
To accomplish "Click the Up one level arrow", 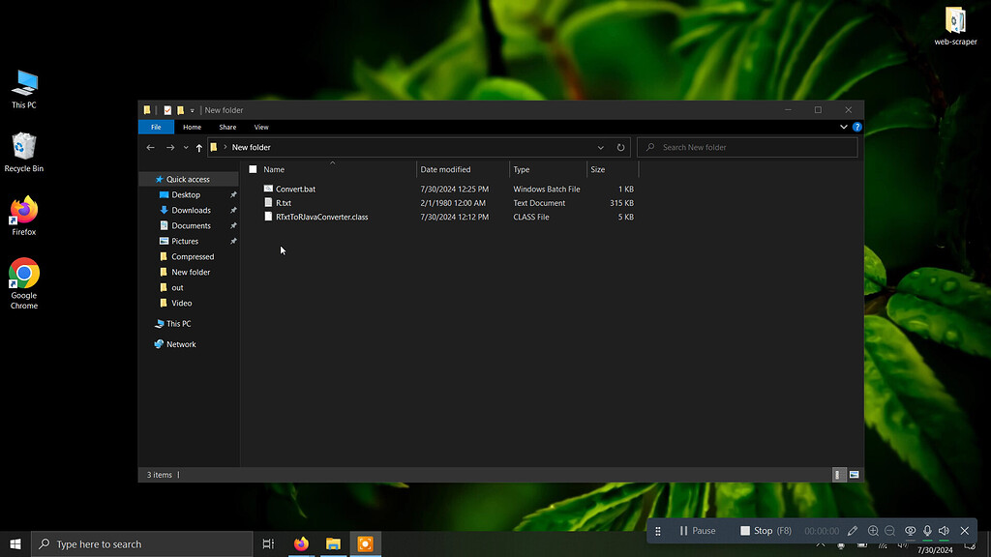I will click(199, 148).
